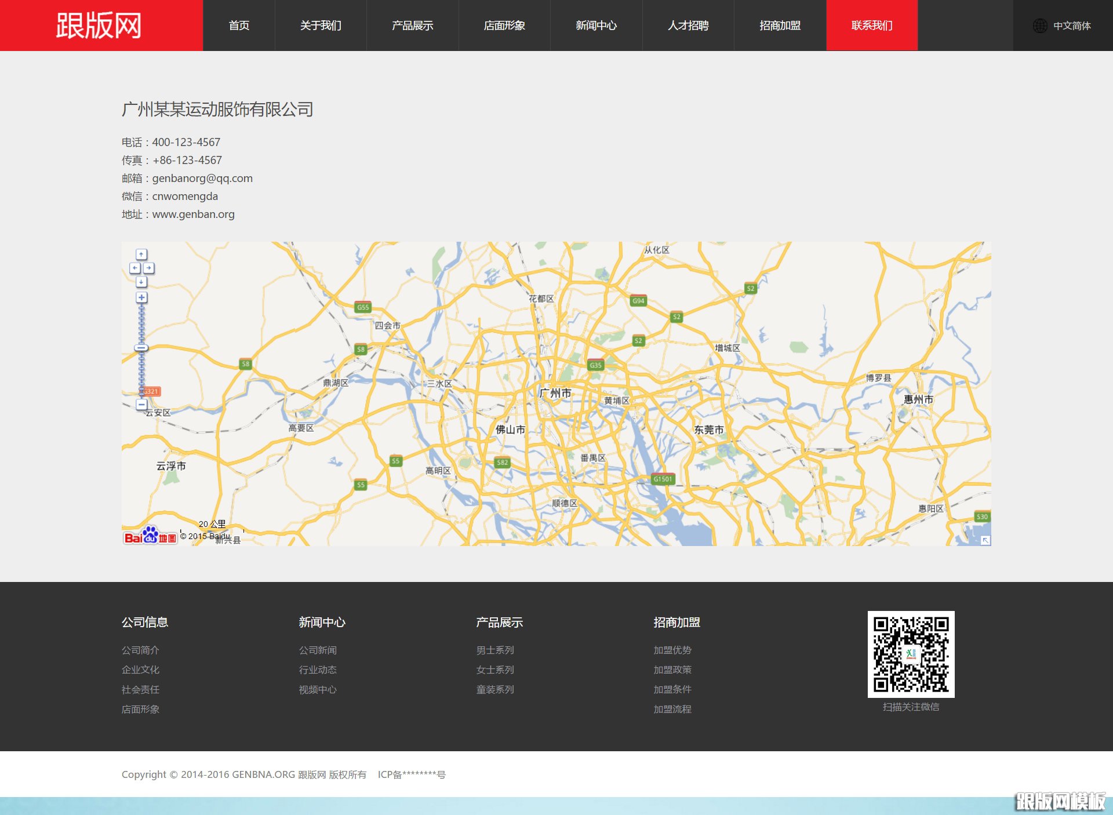Pan the map up with arrow button
The height and width of the screenshot is (815, 1113).
tap(141, 254)
